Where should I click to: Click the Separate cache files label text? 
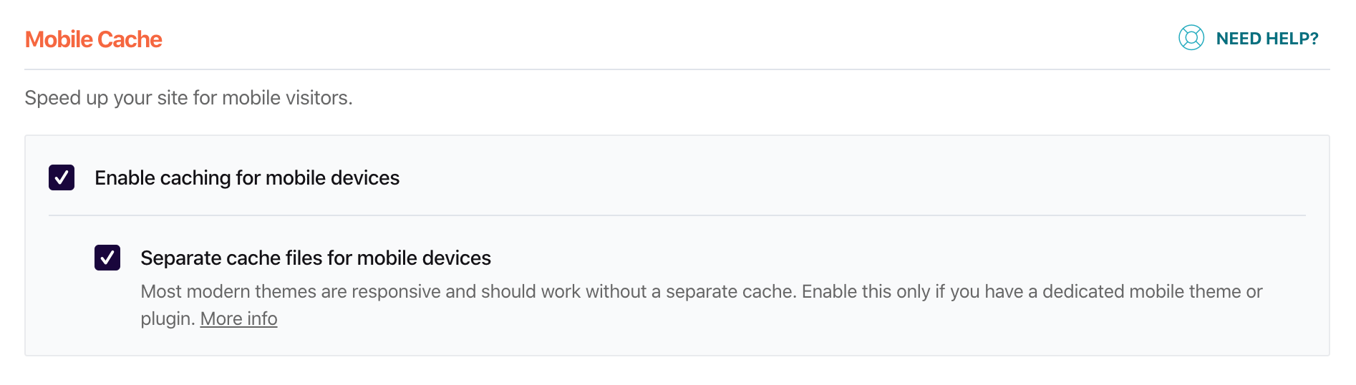(x=316, y=258)
